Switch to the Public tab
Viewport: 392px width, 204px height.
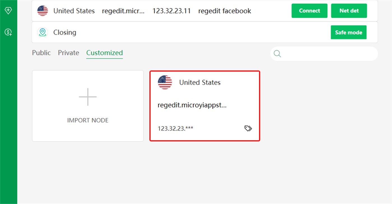(41, 53)
